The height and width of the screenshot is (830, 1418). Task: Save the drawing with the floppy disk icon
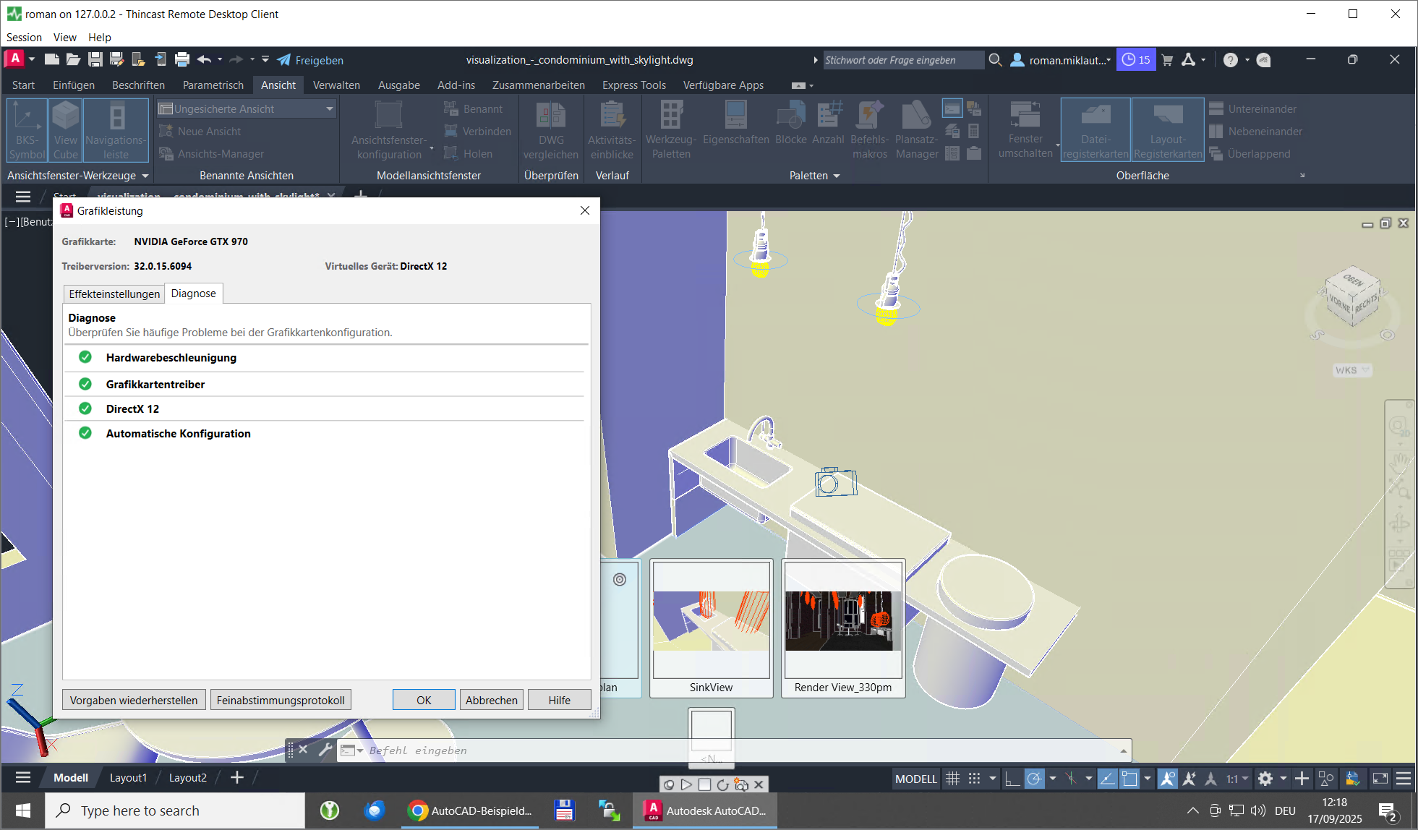[95, 60]
